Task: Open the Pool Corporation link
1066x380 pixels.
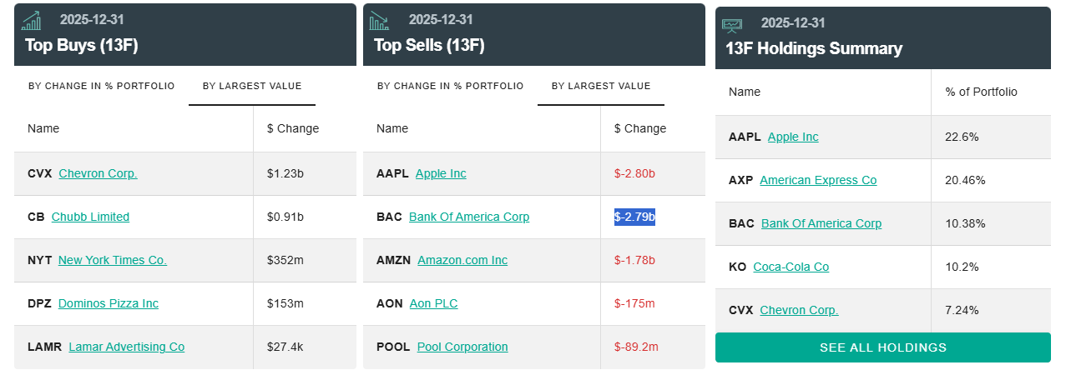Action: (x=462, y=347)
